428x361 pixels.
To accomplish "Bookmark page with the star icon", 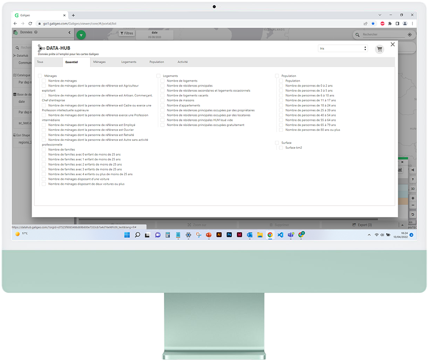I will (x=373, y=23).
